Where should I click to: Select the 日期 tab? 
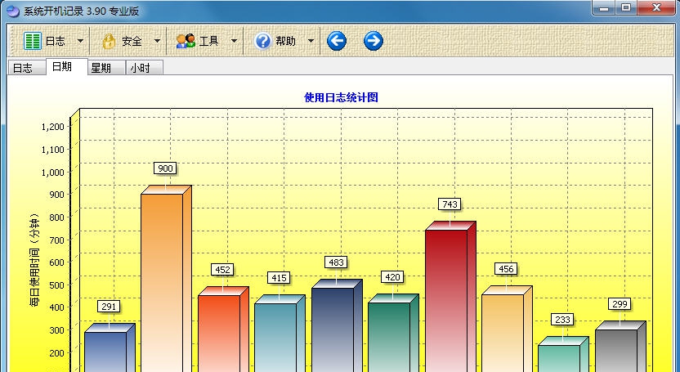(x=67, y=66)
